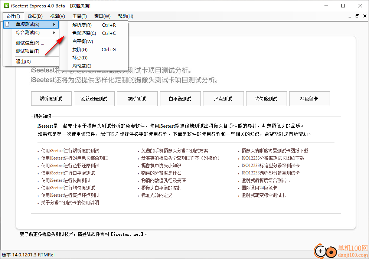The height and width of the screenshot is (259, 369).
Task: Open the 帮助(H) menu
Action: point(125,16)
